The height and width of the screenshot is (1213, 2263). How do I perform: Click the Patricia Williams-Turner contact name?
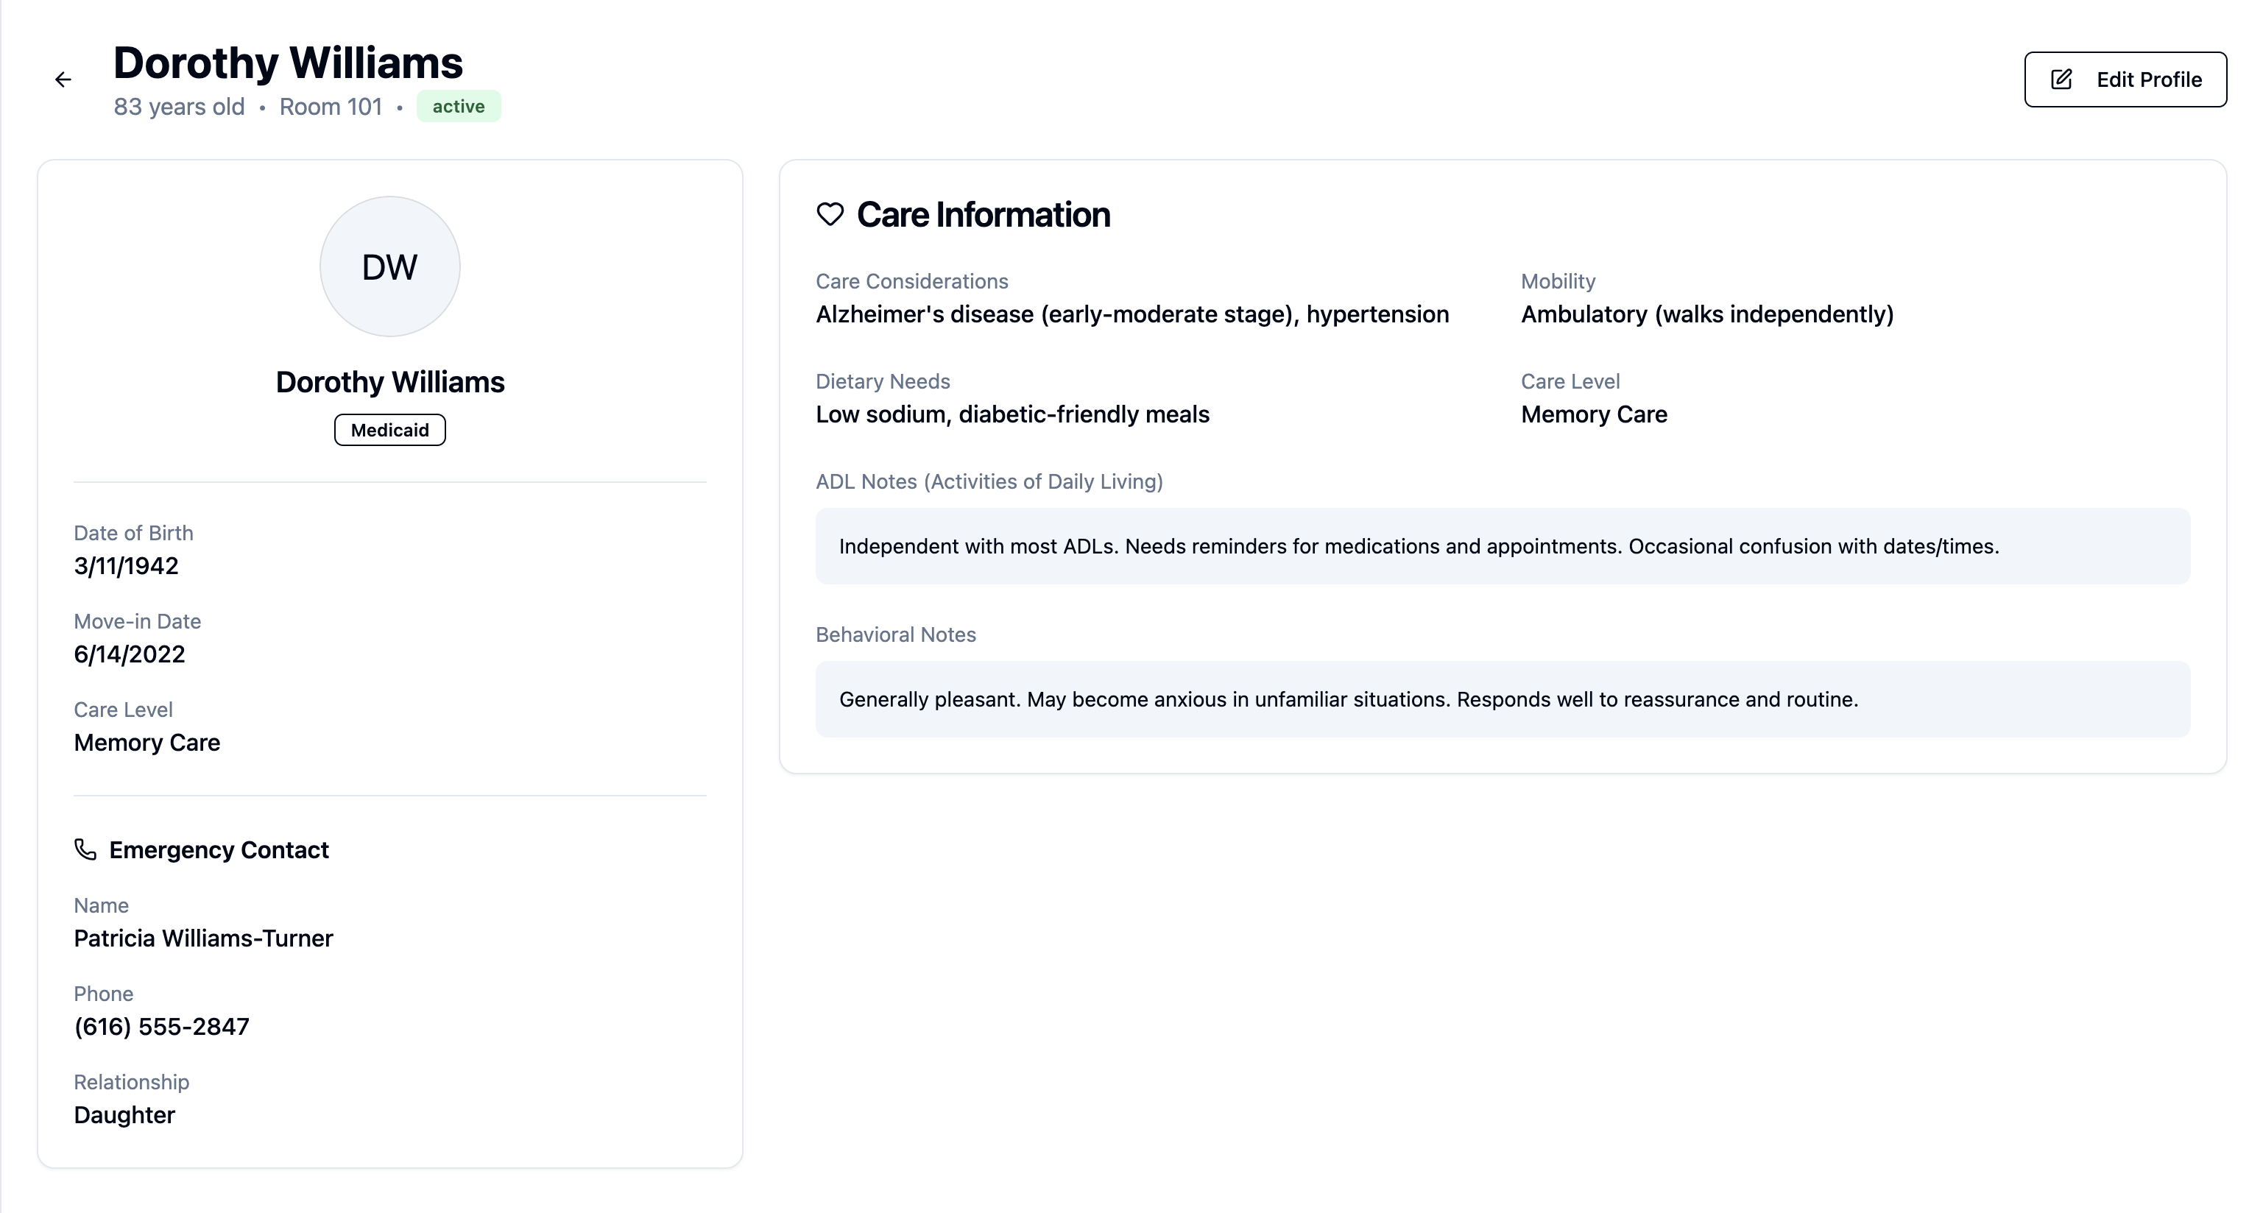(203, 938)
